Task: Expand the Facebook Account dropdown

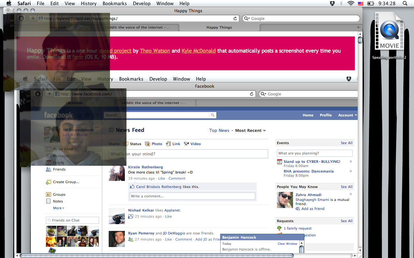Action: click(347, 115)
